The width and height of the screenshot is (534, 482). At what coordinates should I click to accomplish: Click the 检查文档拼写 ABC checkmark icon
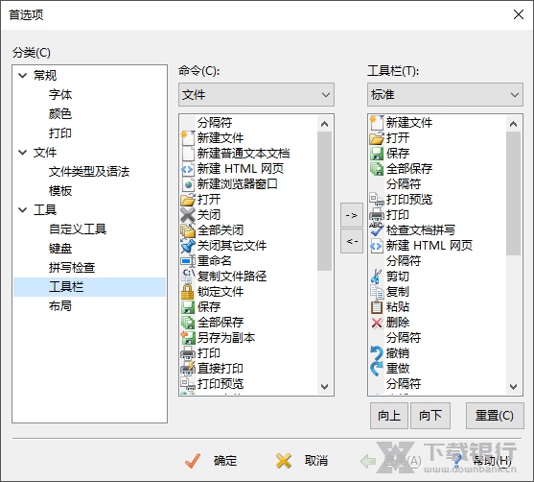coord(377,230)
